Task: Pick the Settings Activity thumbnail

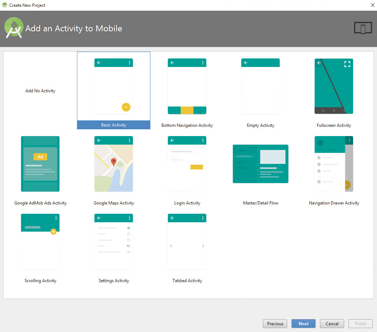Action: (x=113, y=242)
